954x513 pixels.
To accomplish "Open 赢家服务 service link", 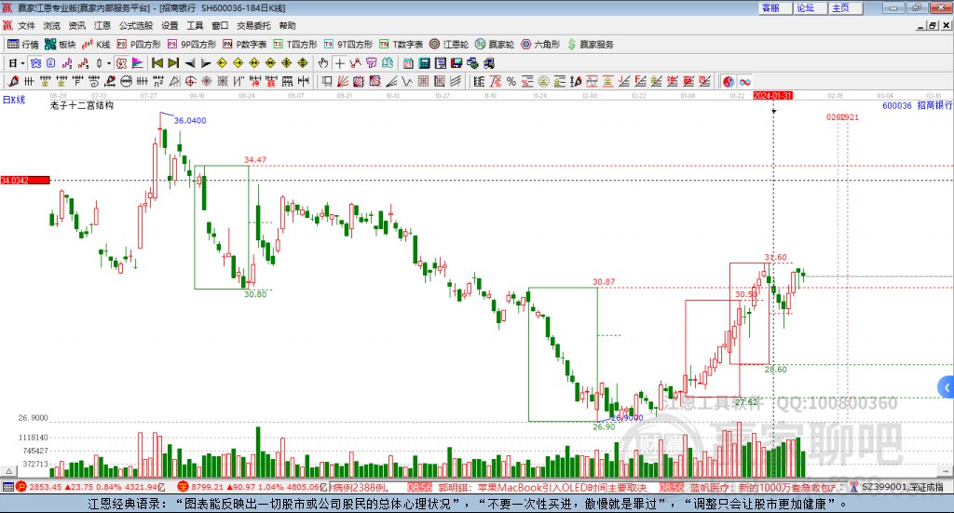I will point(591,45).
